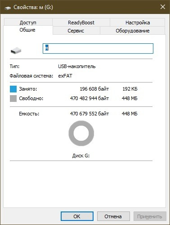Switch to the Сервис tab
The width and height of the screenshot is (170, 225).
tap(76, 31)
